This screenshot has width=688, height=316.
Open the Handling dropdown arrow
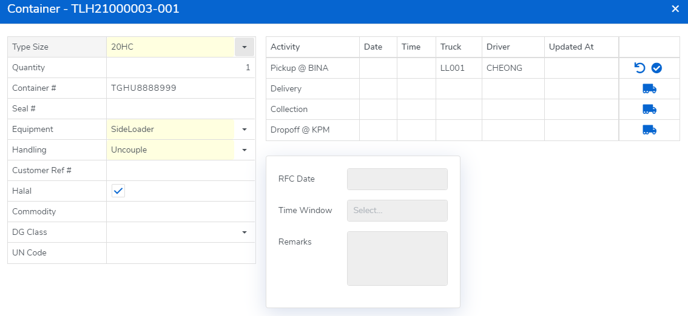[x=244, y=150]
